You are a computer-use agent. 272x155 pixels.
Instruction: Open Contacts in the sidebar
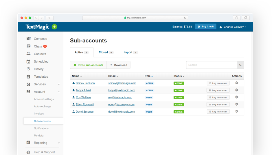click(40, 54)
